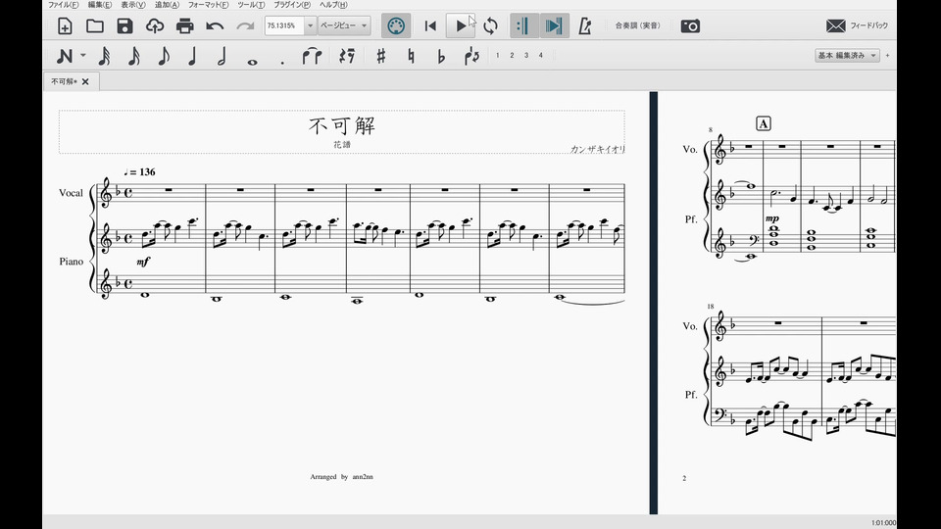Flip note stem direction
The image size is (941, 529).
[471, 56]
